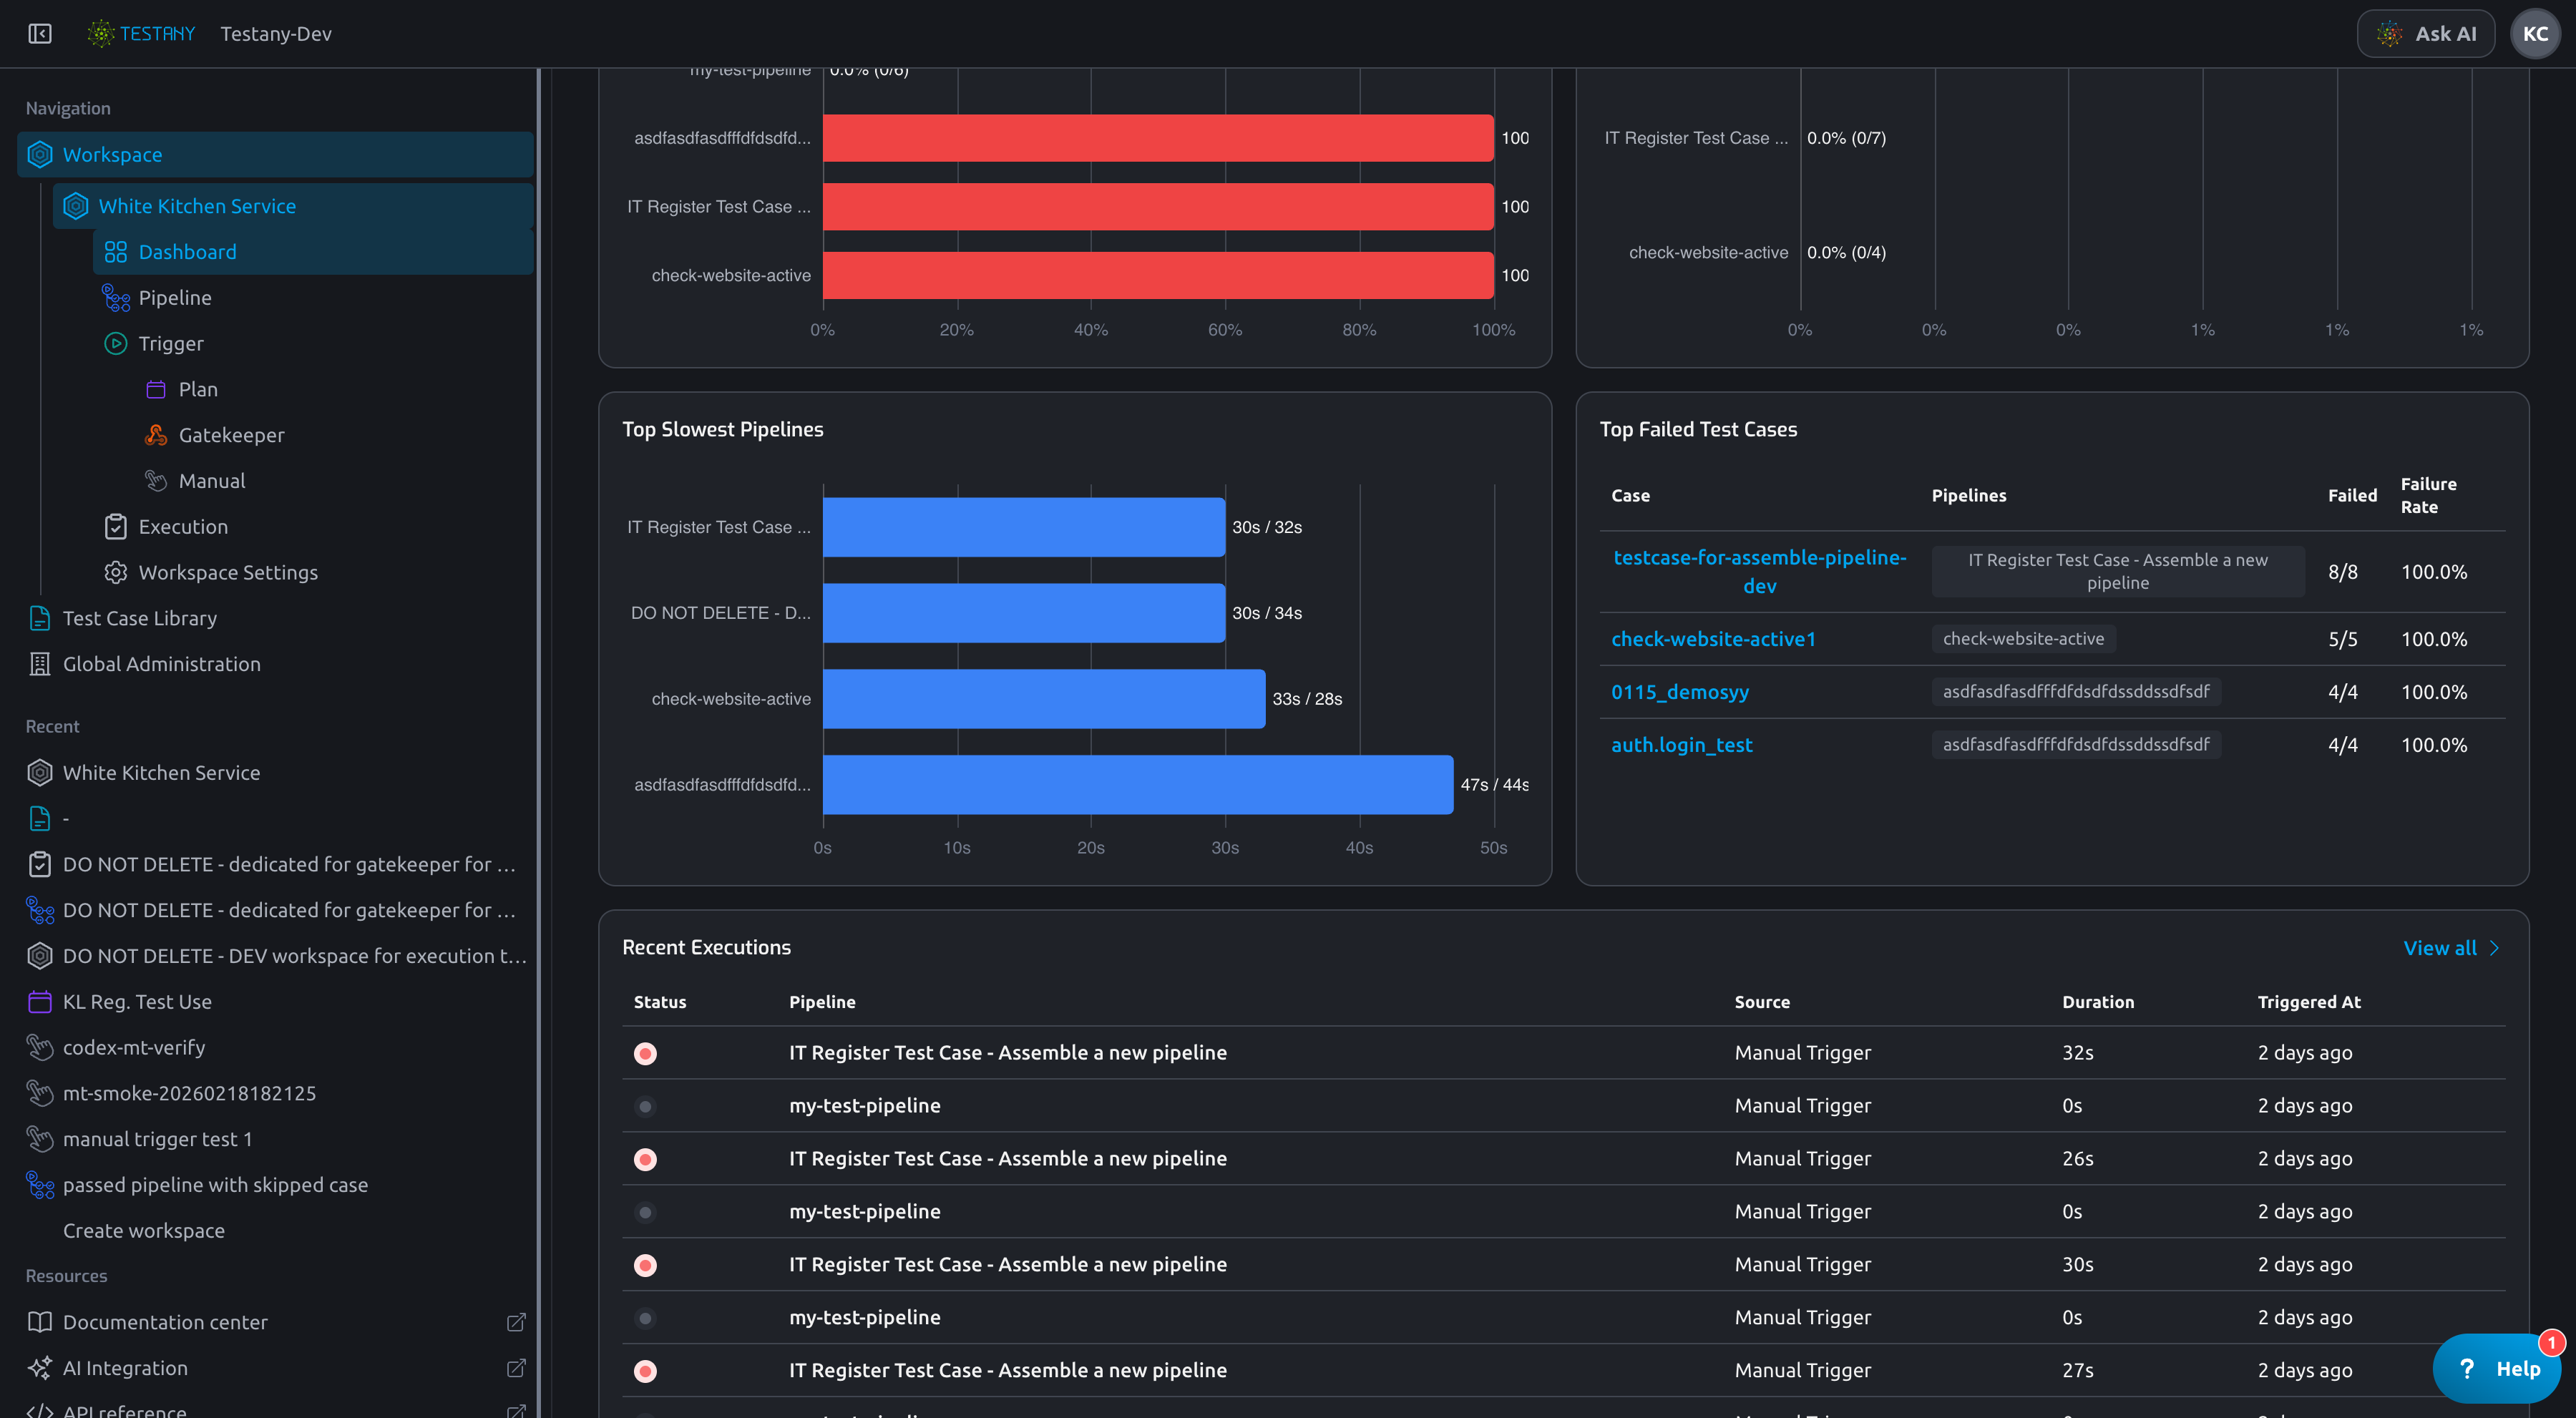Select Workspace in navigation
This screenshot has height=1418, width=2576.
pos(275,155)
